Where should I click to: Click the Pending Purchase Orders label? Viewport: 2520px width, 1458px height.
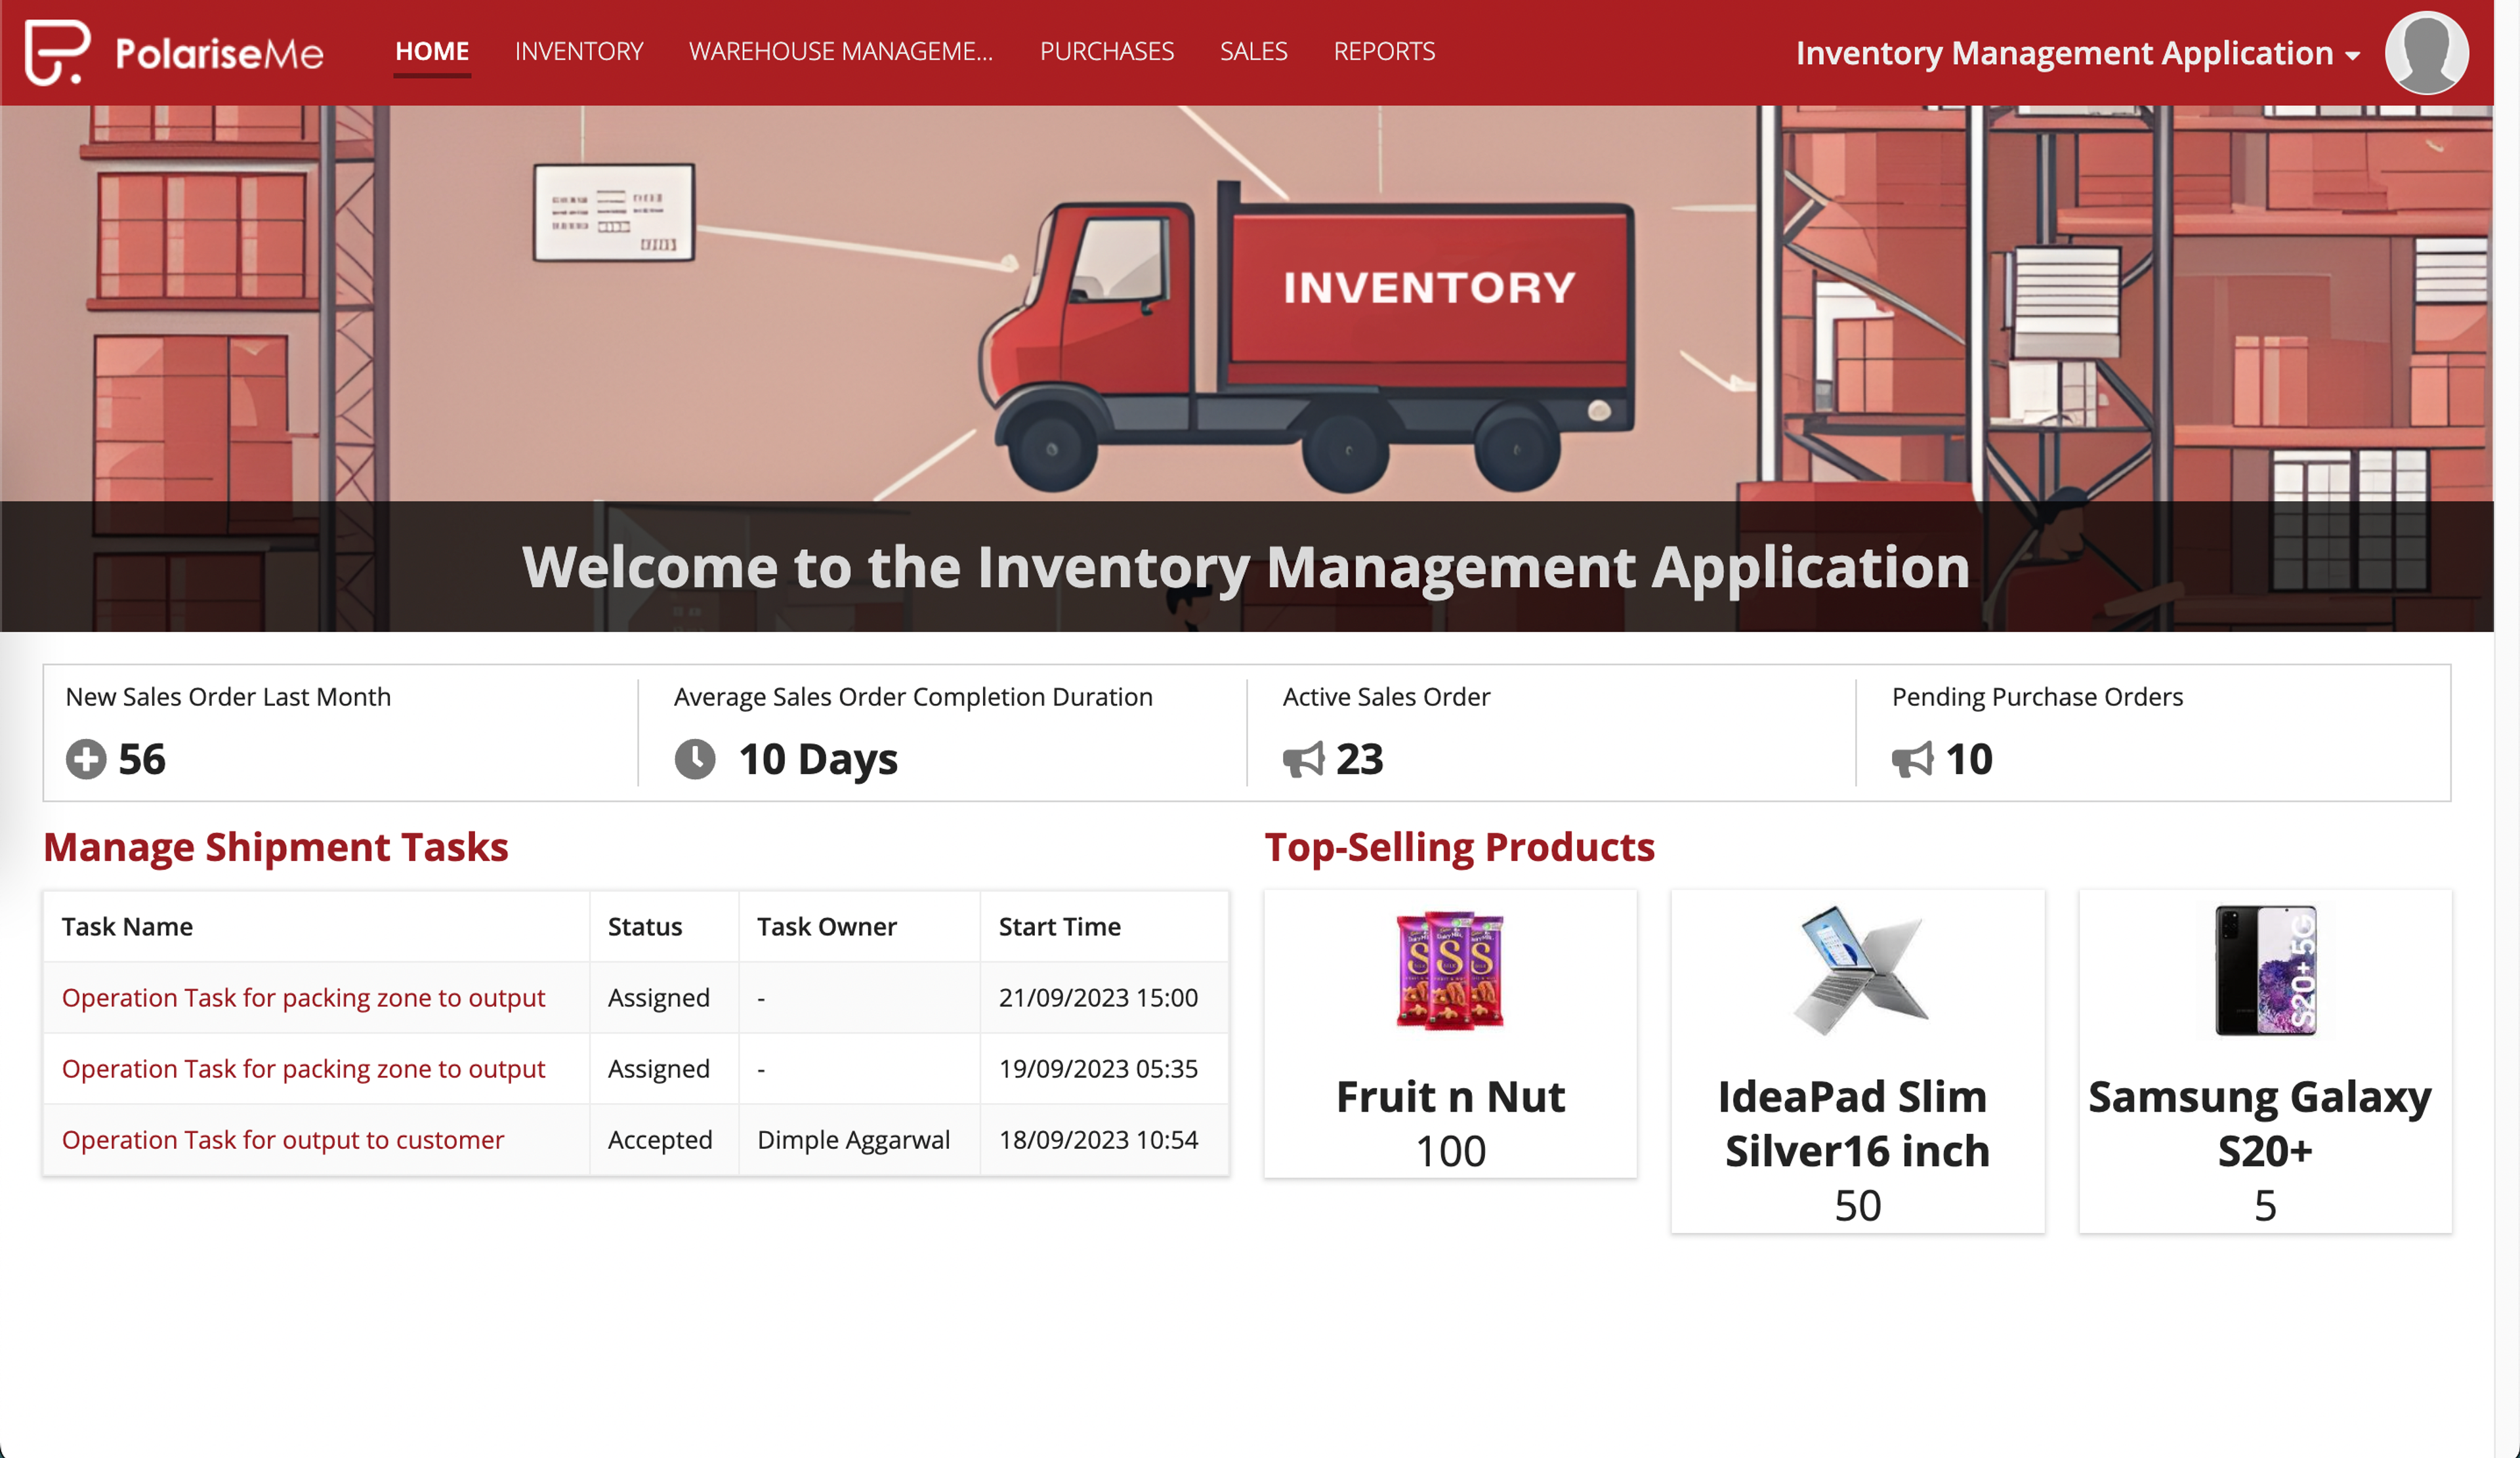(2037, 696)
